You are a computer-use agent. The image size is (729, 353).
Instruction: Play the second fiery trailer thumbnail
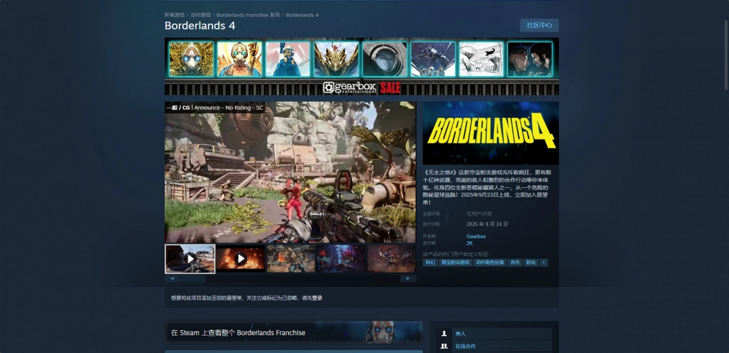[x=240, y=259]
